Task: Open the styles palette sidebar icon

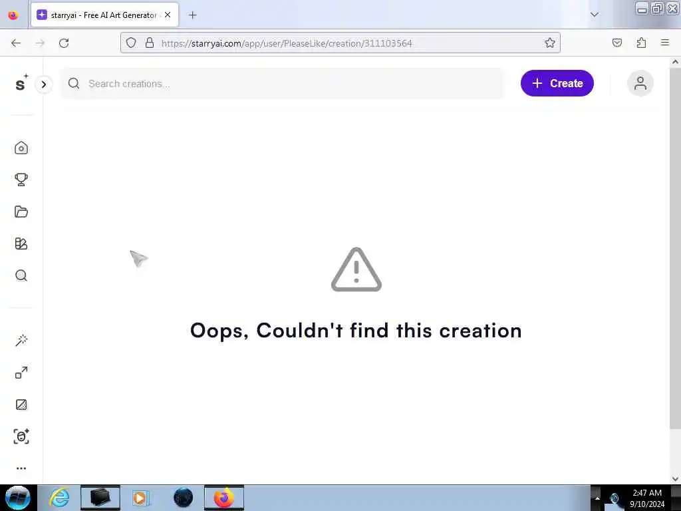Action: [x=21, y=244]
